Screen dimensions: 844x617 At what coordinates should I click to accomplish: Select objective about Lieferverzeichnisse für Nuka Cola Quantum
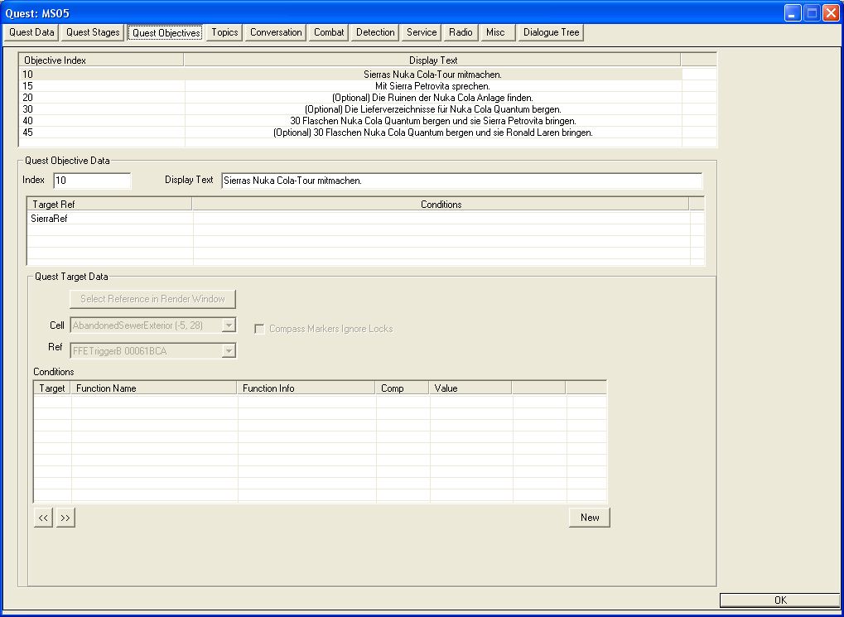click(x=369, y=109)
